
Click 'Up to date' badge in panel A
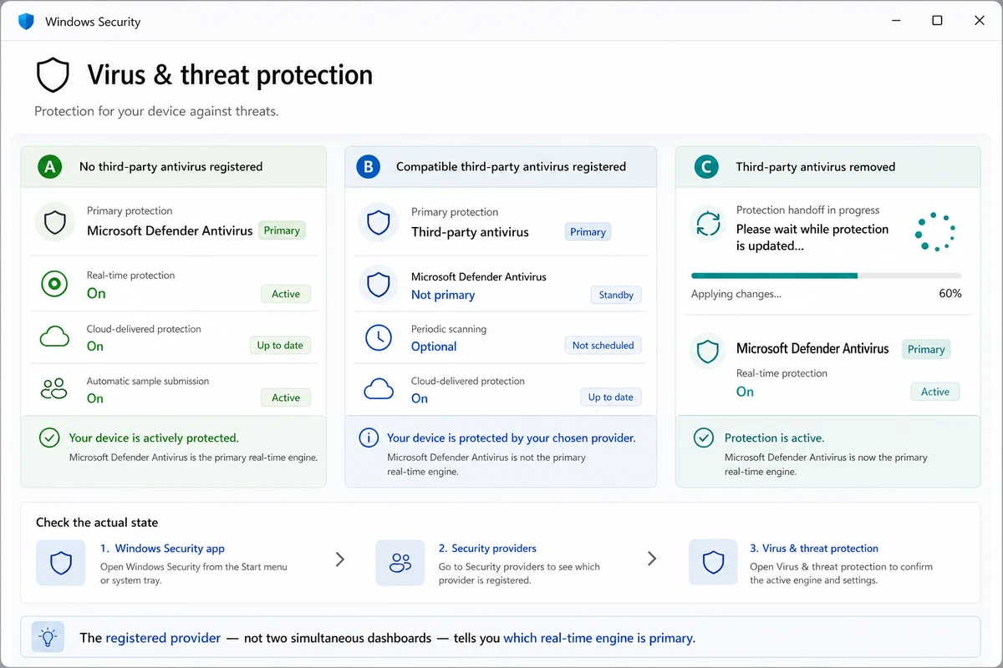click(280, 346)
